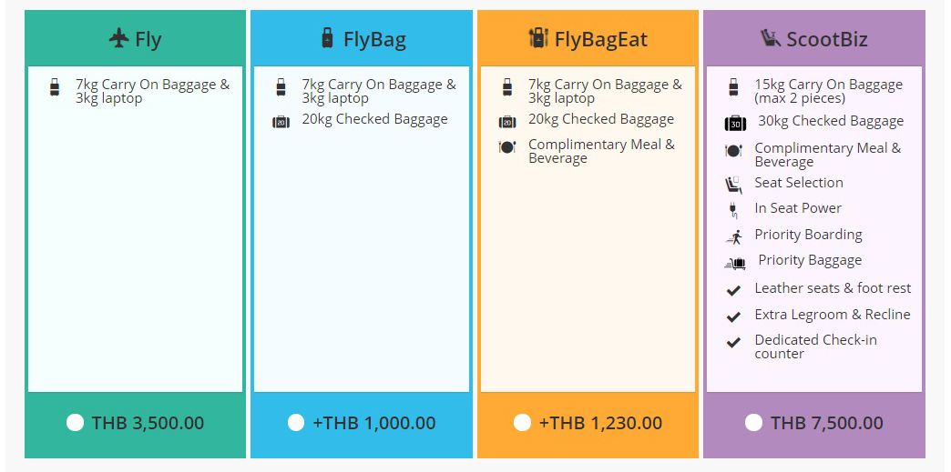The height and width of the screenshot is (472, 951).
Task: Click the reclining seat icon beside ScootBiz
Action: (x=770, y=38)
